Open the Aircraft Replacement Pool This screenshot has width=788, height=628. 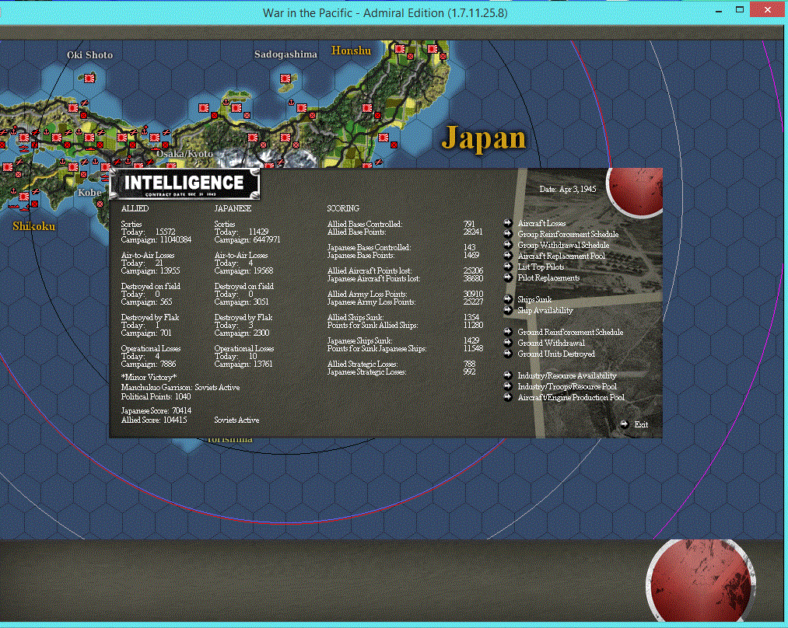click(x=562, y=256)
